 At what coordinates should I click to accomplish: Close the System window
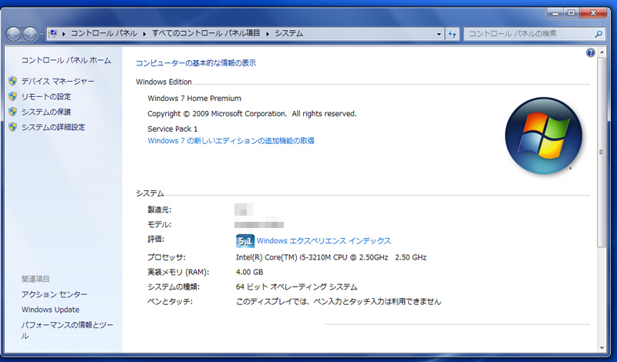594,13
